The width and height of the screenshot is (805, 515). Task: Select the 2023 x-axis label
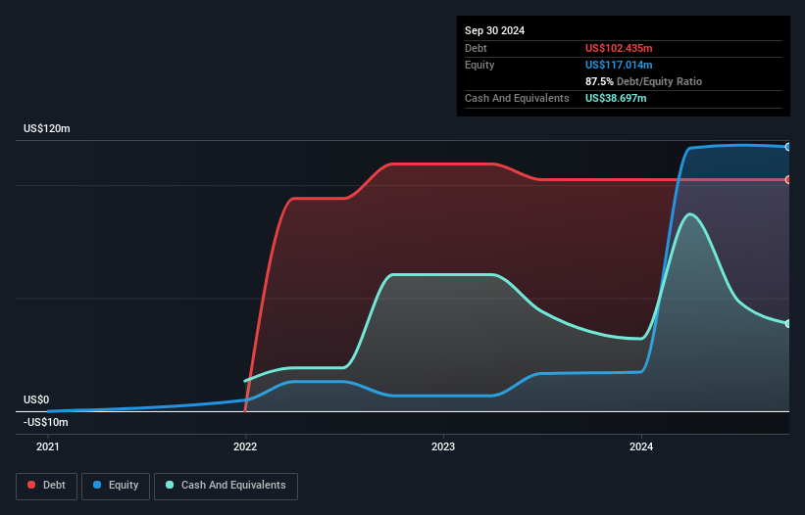[443, 446]
